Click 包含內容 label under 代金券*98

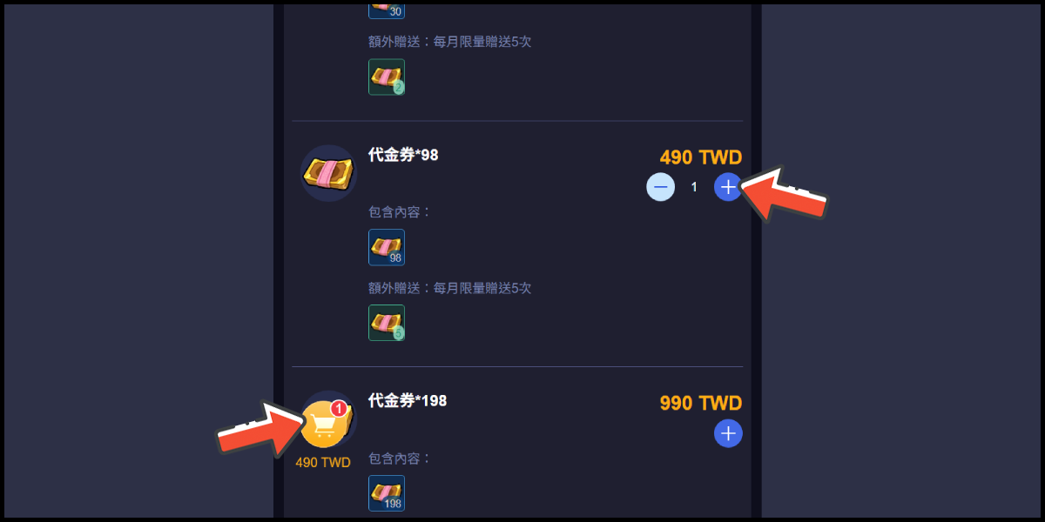[x=400, y=211]
